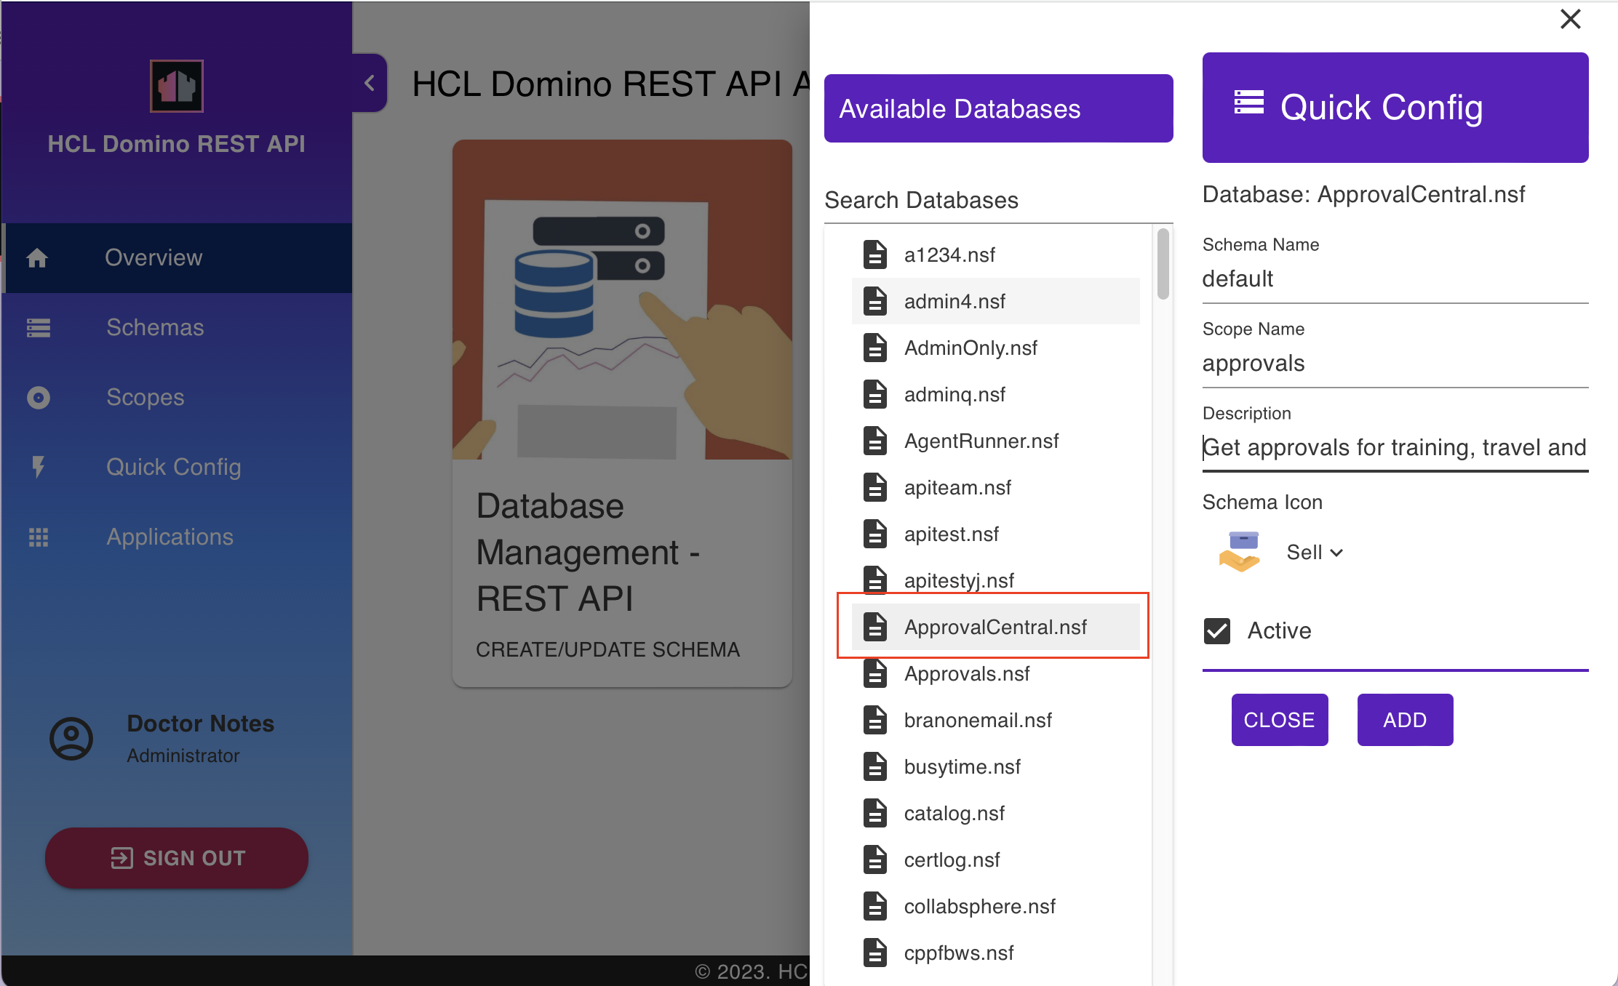Click the ADD button in Quick Config

point(1406,719)
